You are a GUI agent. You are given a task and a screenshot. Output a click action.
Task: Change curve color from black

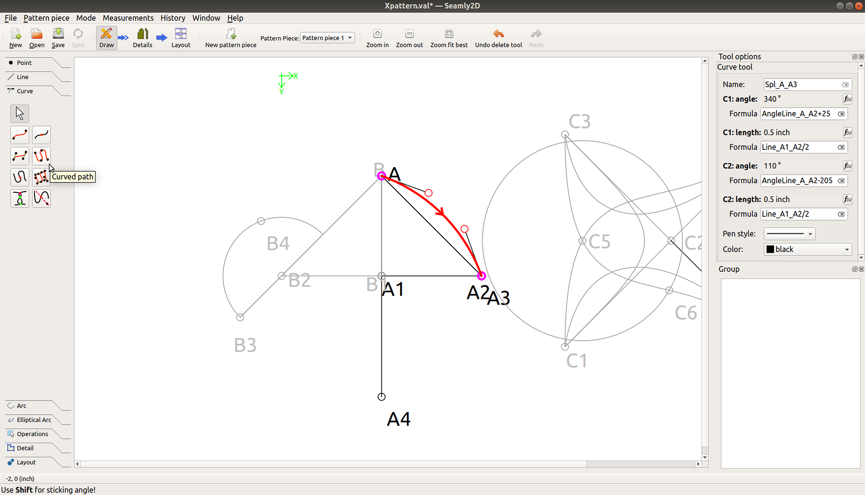(x=807, y=249)
